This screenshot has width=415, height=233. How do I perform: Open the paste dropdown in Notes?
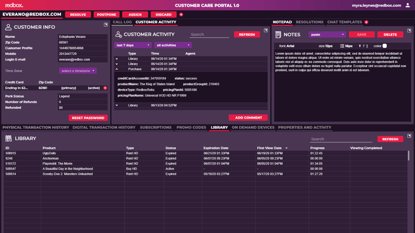[x=327, y=35]
